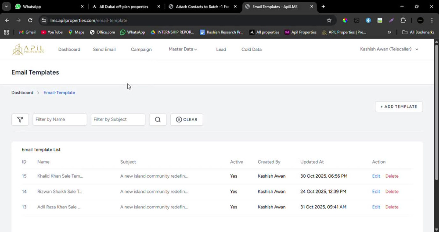Open template ID 13

24,207
